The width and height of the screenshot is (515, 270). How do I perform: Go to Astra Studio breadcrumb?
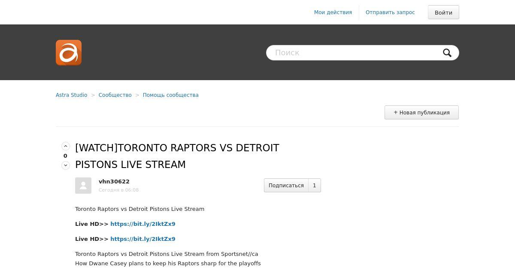pyautogui.click(x=71, y=95)
